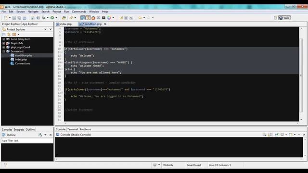The height and width of the screenshot is (173, 308).
Task: Switch to the App Explorer tab
Action: (30, 24)
